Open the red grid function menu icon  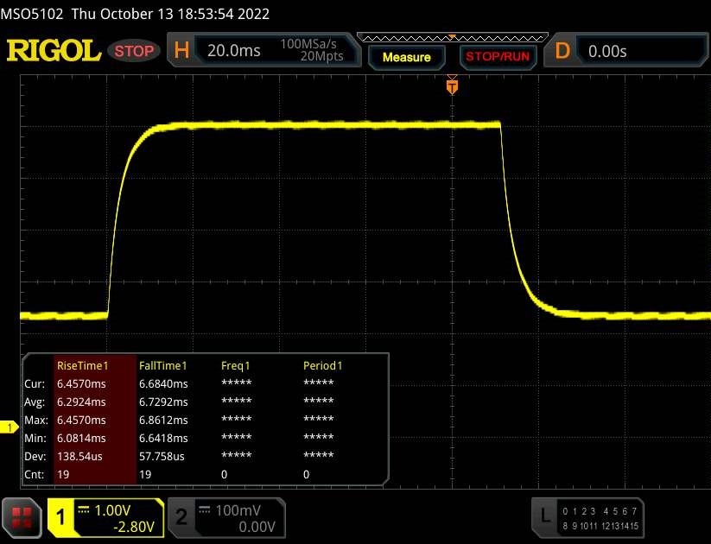(23, 516)
